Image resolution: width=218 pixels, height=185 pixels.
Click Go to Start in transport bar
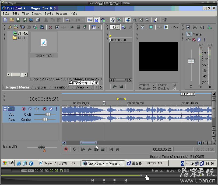[x=111, y=149]
